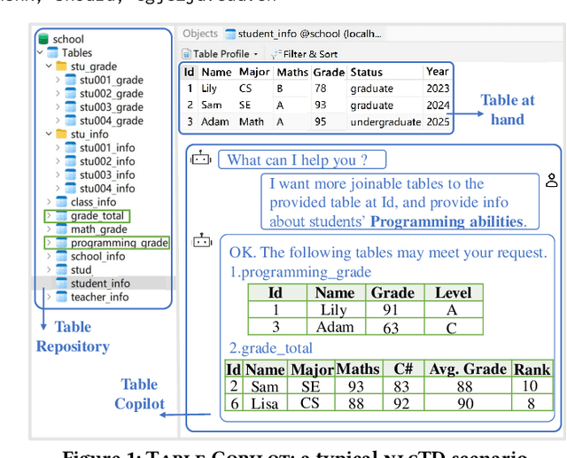This screenshot has height=458, width=567.
Task: Click the stu_info folder icon
Action: tap(61, 134)
